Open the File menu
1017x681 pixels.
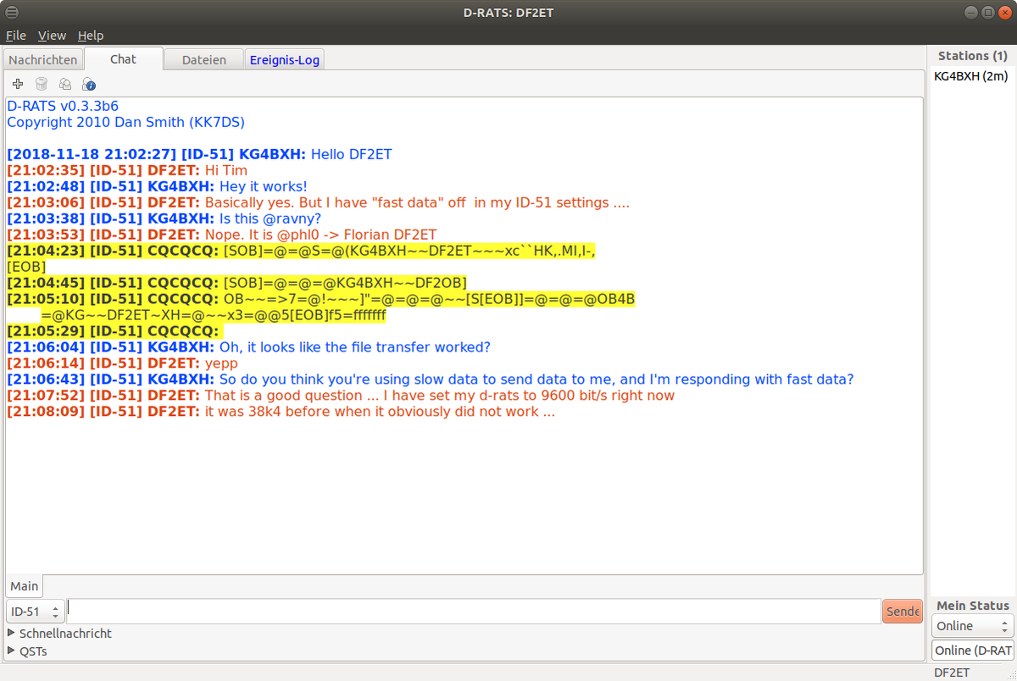click(x=16, y=36)
